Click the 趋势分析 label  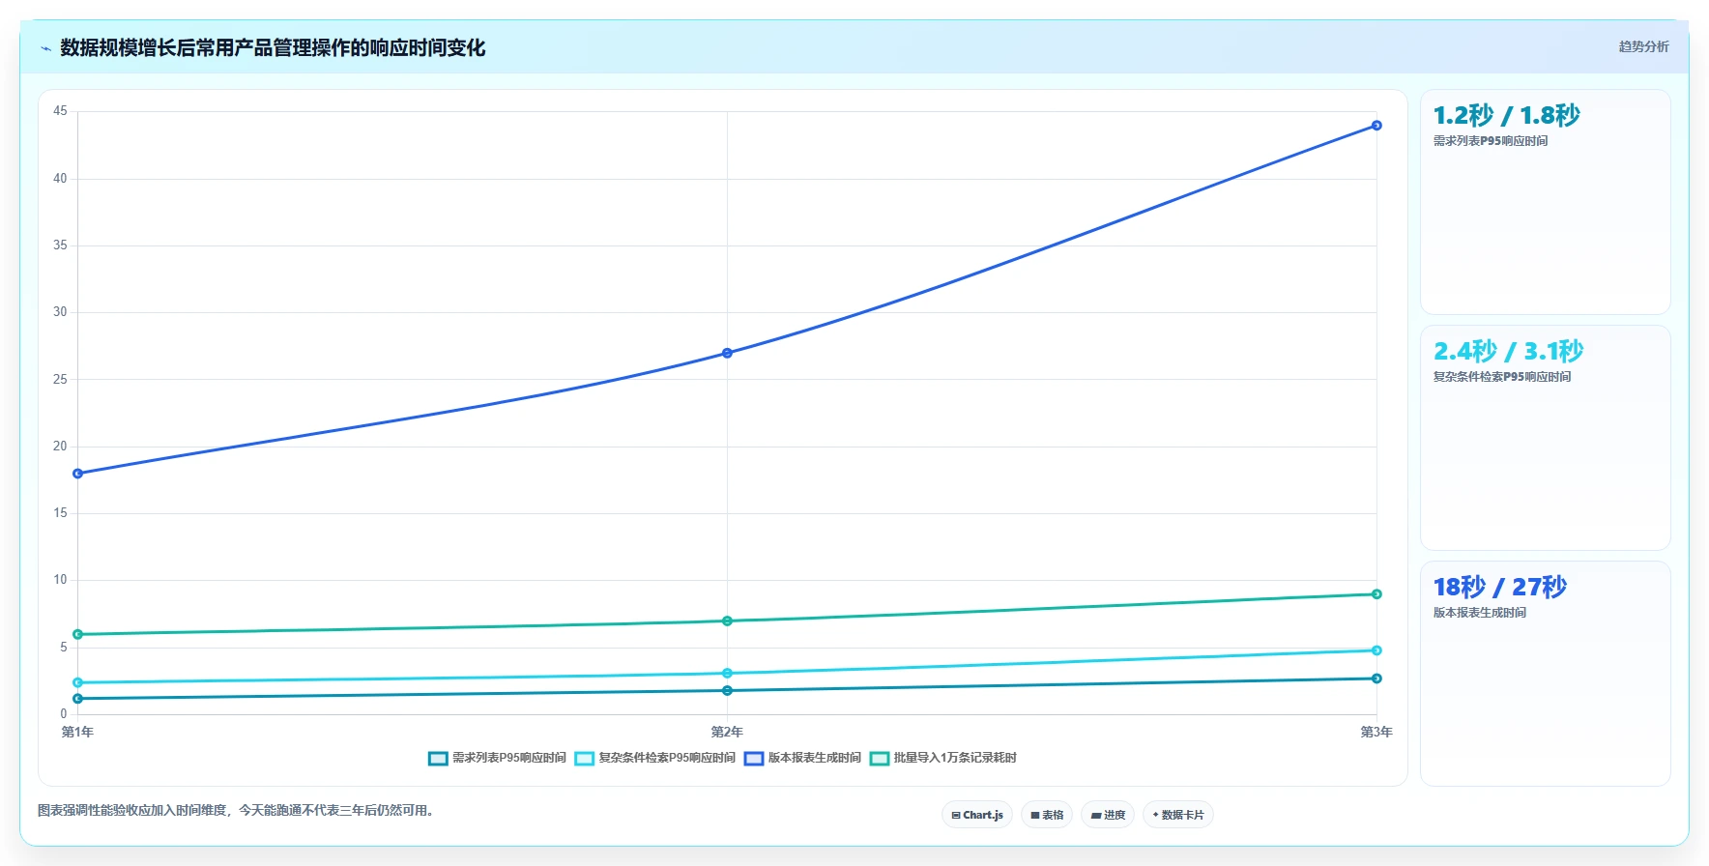click(1643, 46)
